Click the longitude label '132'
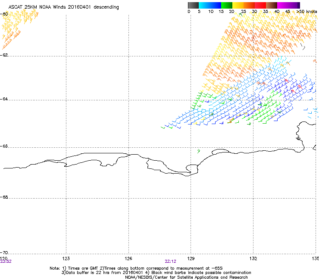The height and width of the screenshot is (280, 319). pyautogui.click(x=253, y=258)
